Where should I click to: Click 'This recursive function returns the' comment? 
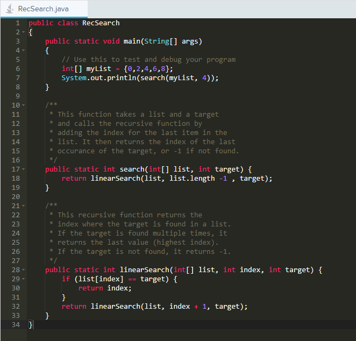[x=130, y=215]
